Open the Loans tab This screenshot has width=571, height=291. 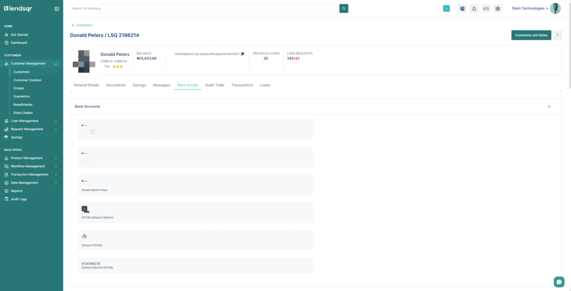click(265, 85)
